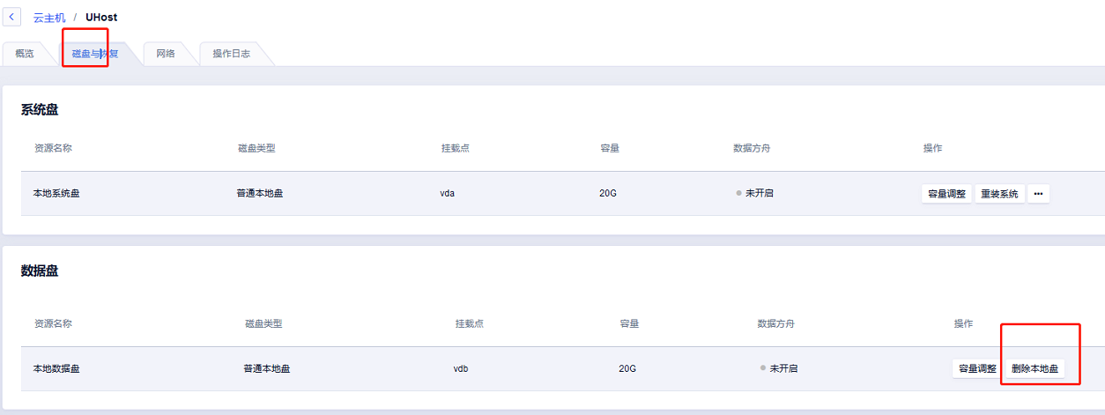Click the 数据盘 section heading

40,270
